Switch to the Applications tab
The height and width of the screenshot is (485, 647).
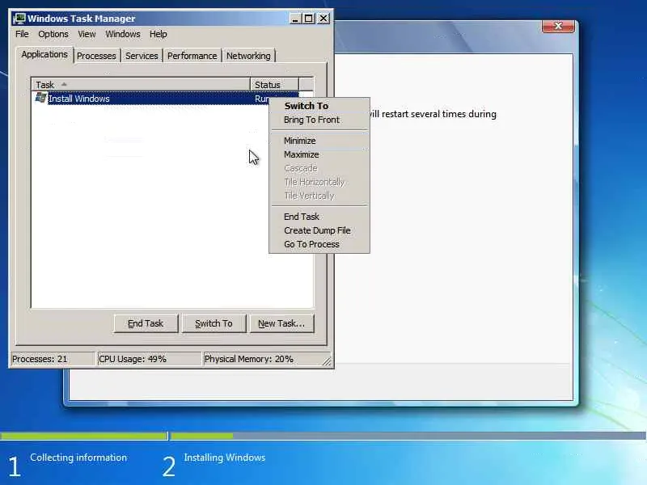44,54
